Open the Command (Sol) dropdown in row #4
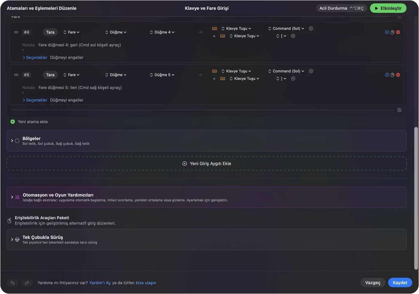Image resolution: width=419 pixels, height=294 pixels. pos(286,28)
